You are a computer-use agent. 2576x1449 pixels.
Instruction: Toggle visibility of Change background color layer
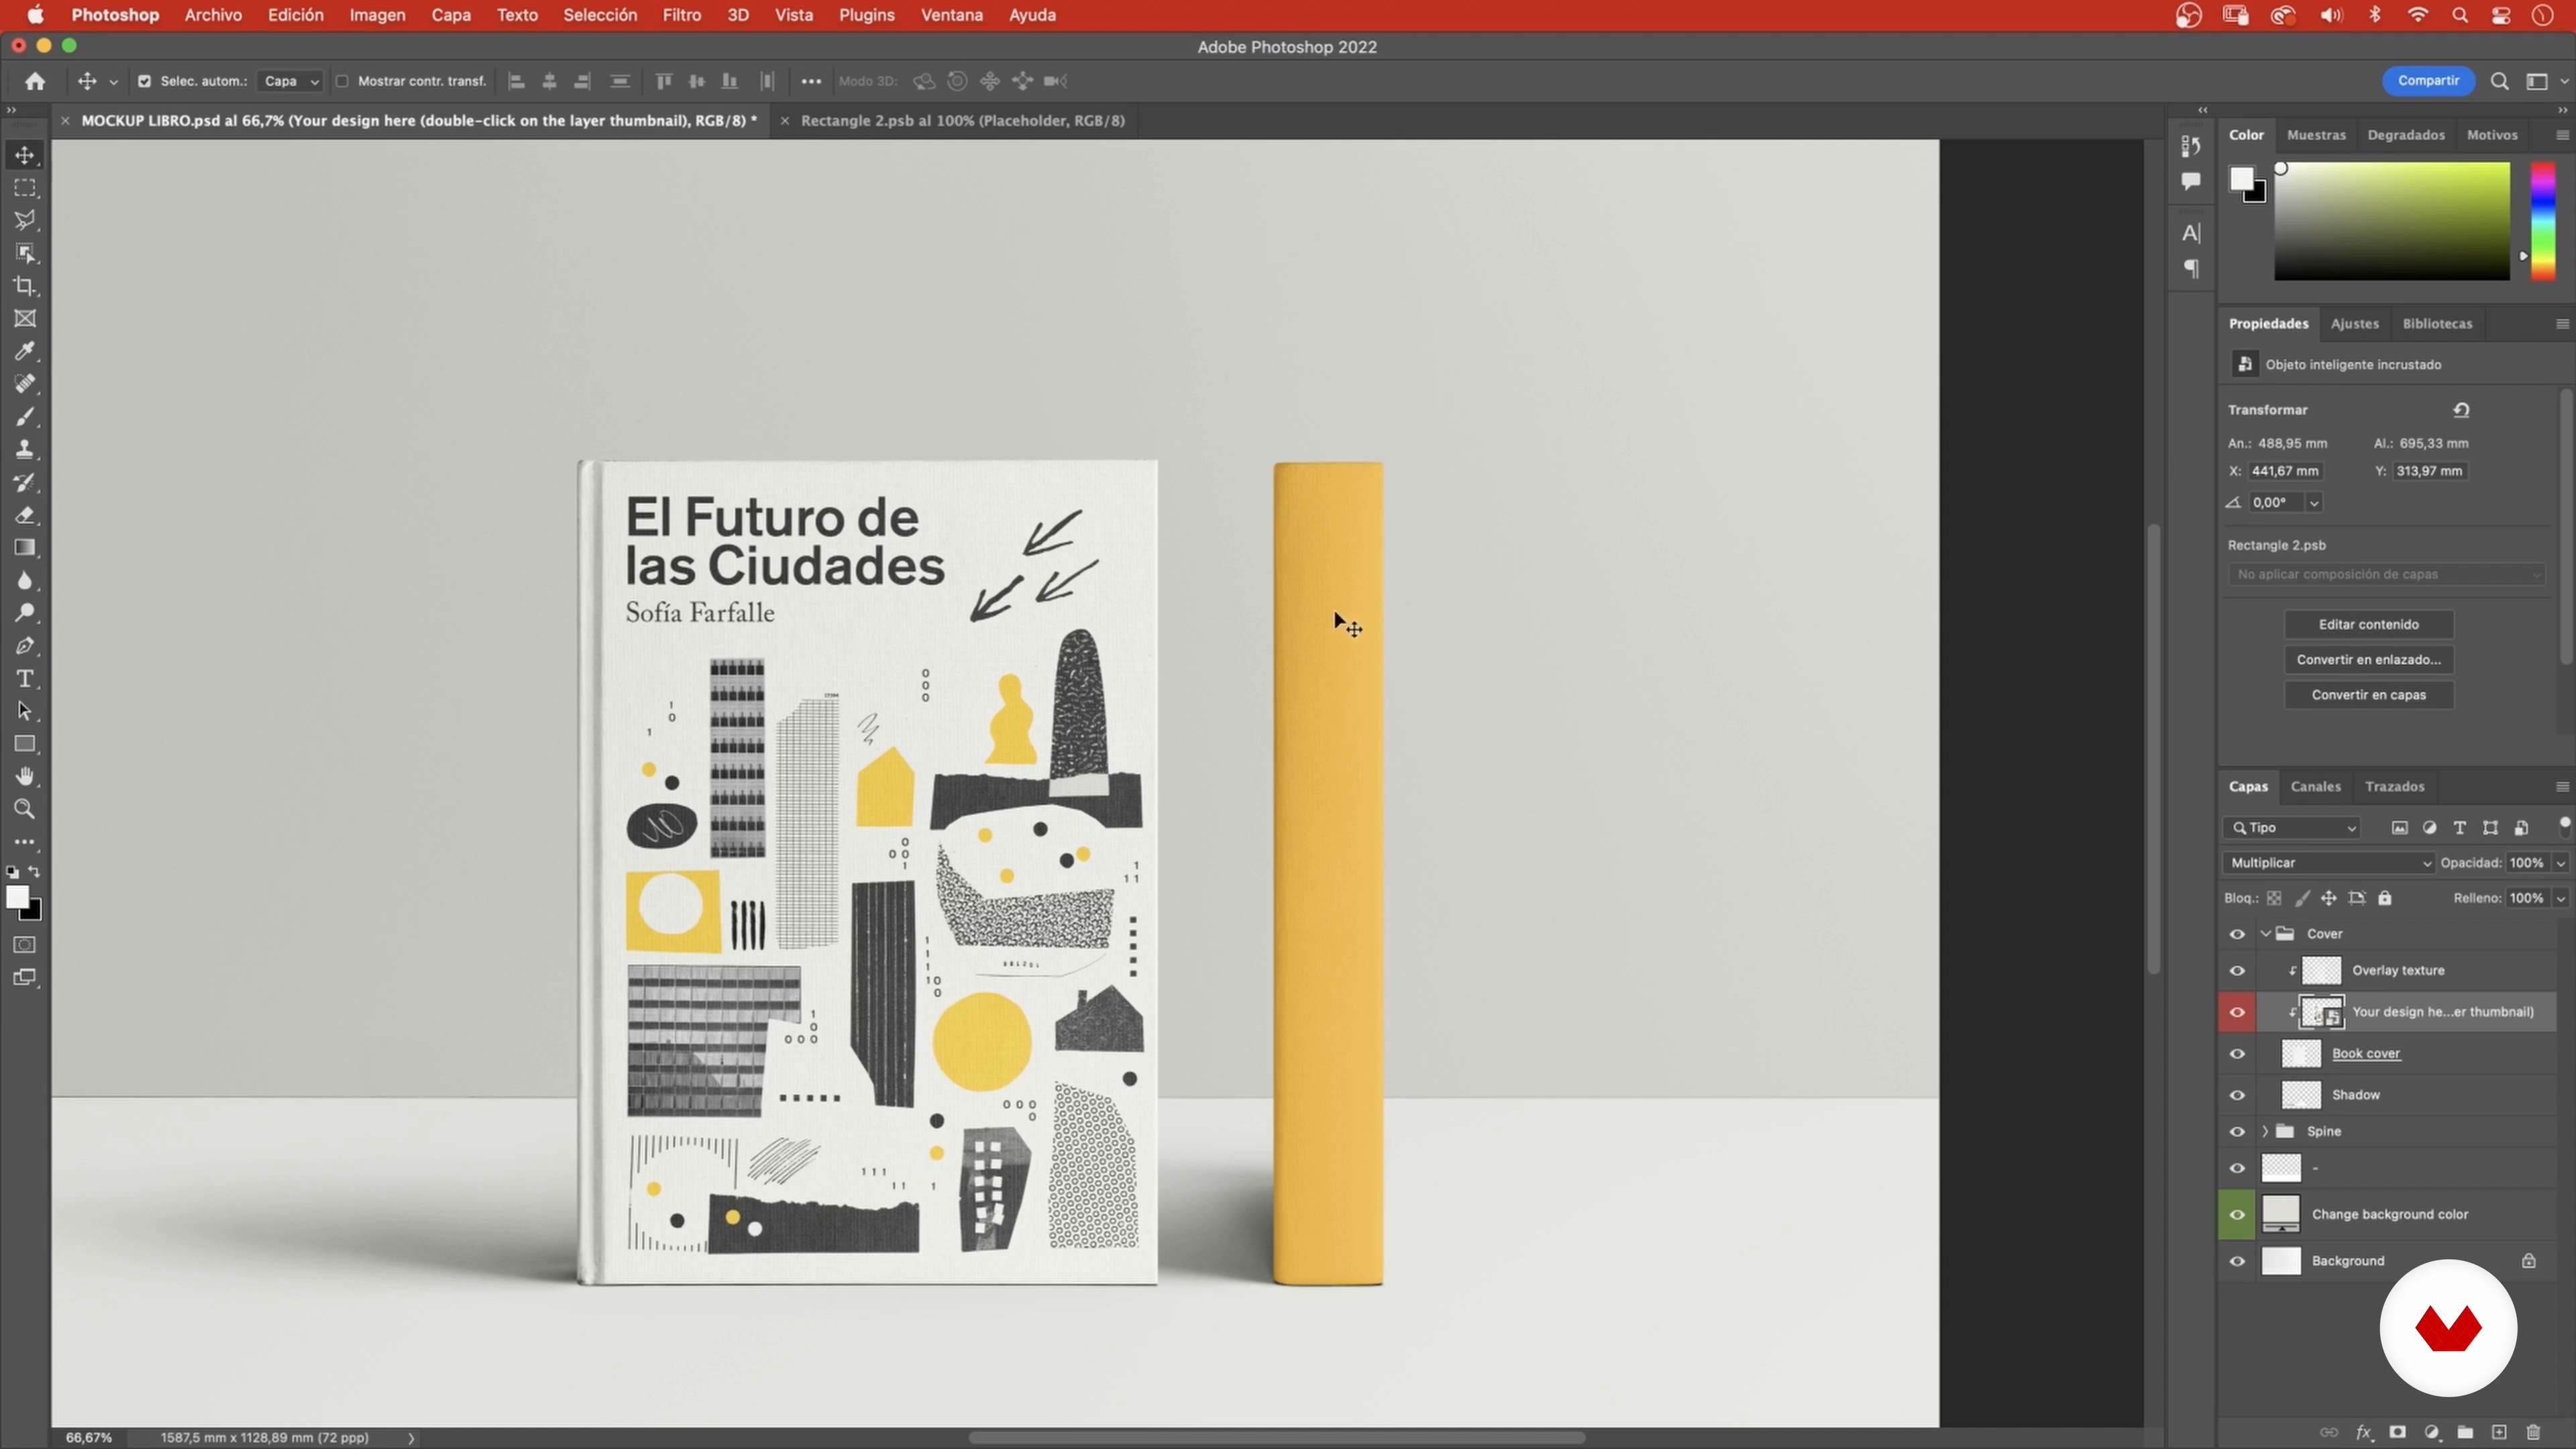[x=2237, y=1214]
